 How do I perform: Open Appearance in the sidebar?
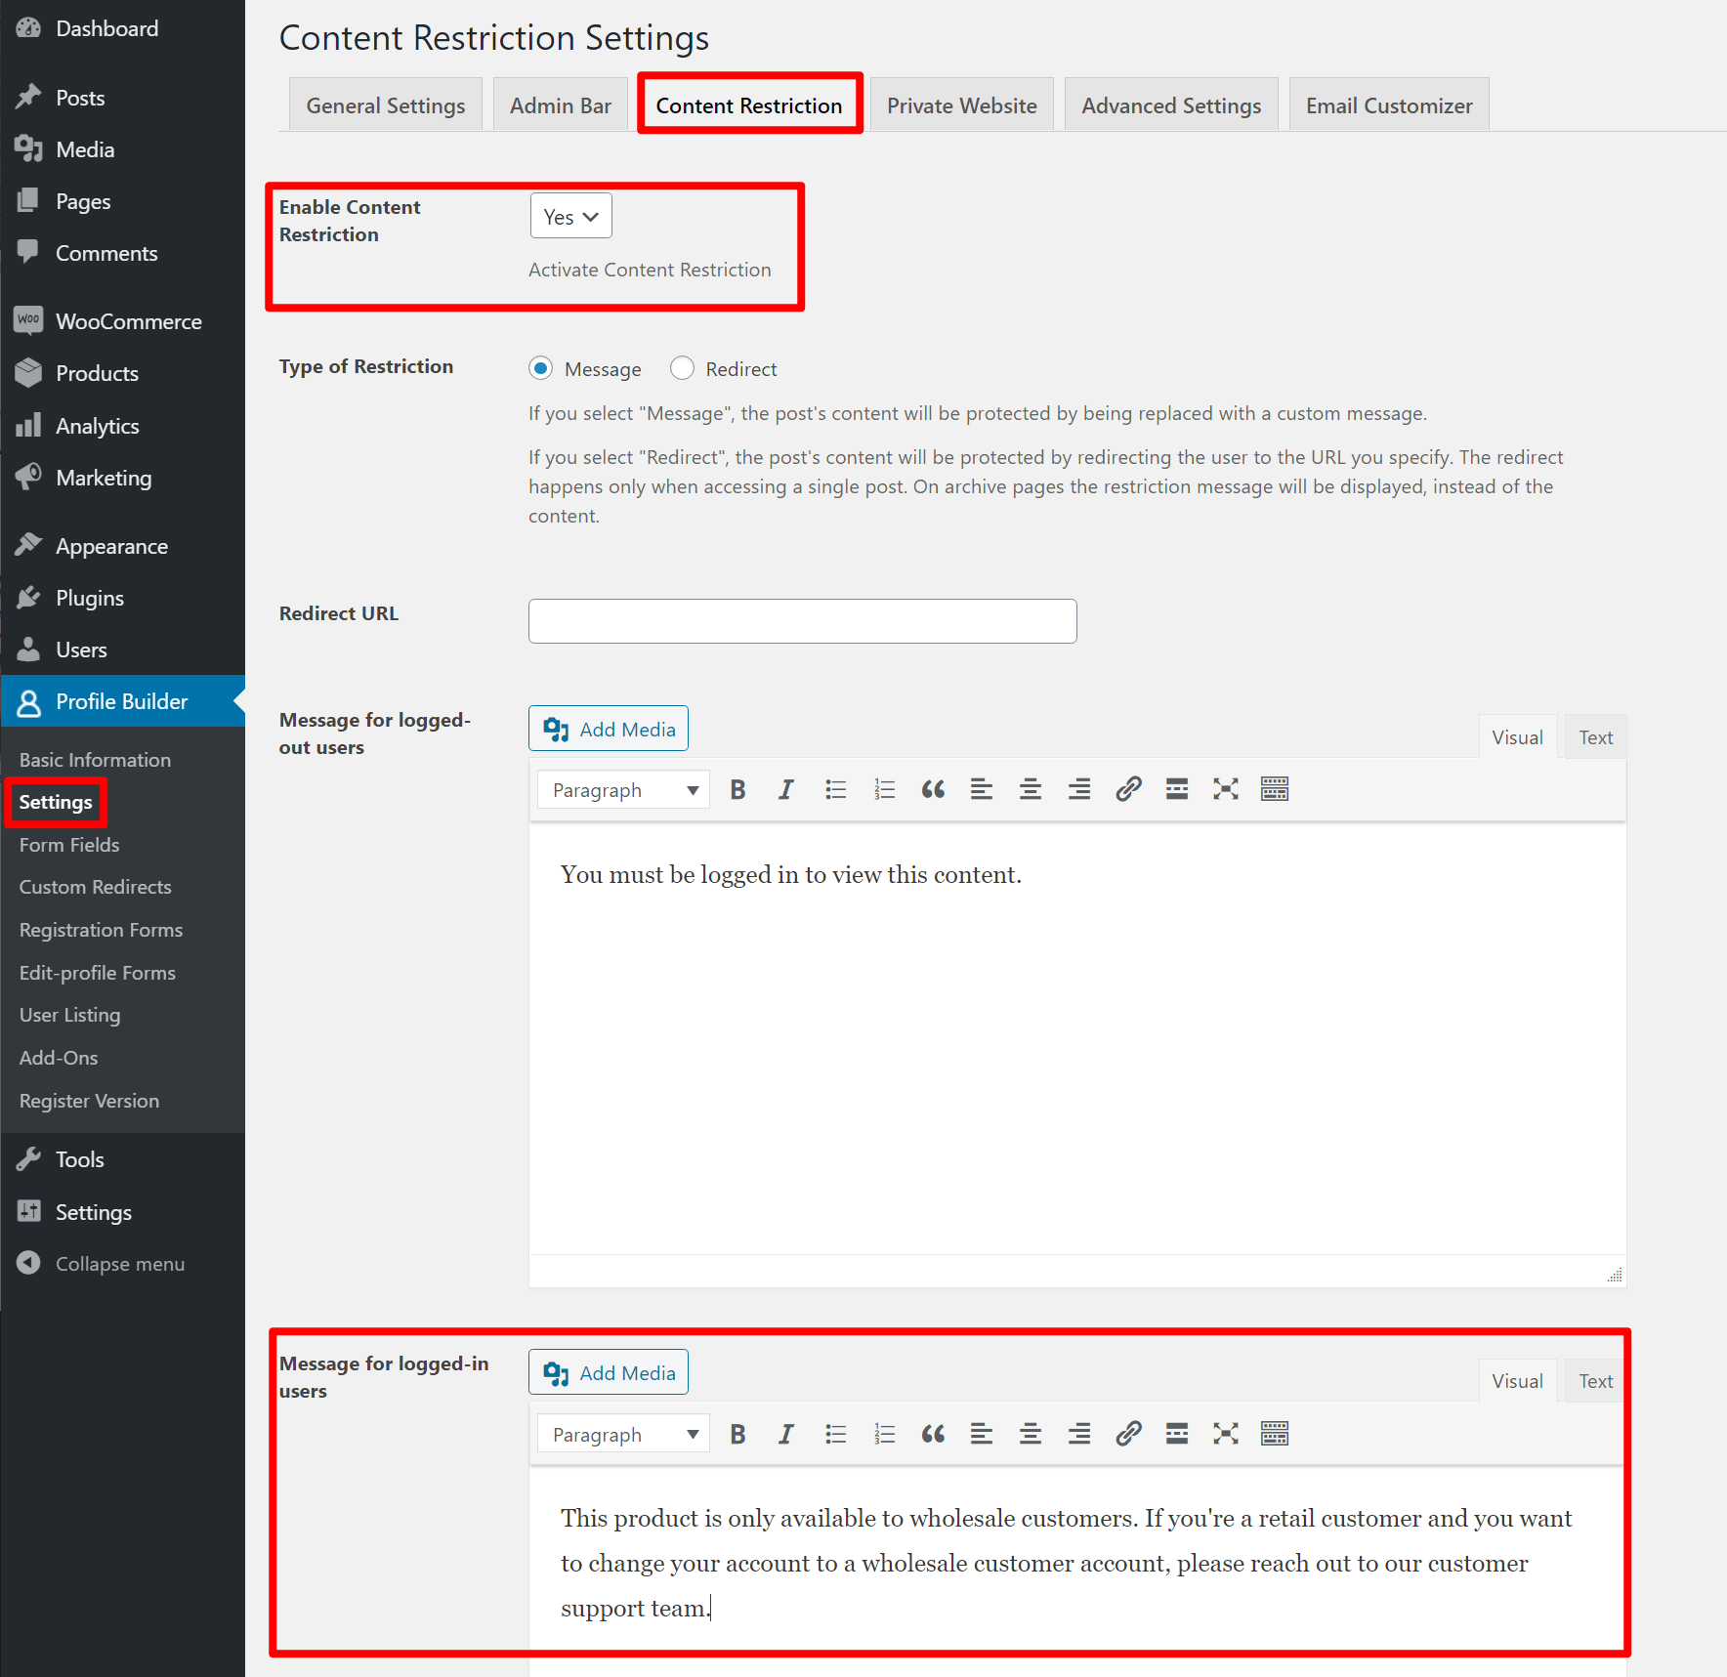pos(122,546)
